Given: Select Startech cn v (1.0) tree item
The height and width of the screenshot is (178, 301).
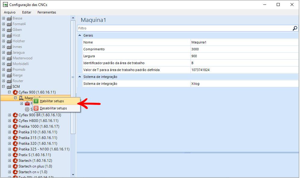Looking at the screenshot, I should (33, 172).
